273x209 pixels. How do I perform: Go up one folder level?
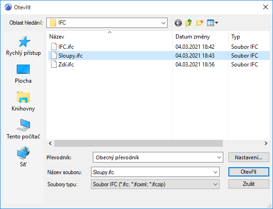pos(188,23)
